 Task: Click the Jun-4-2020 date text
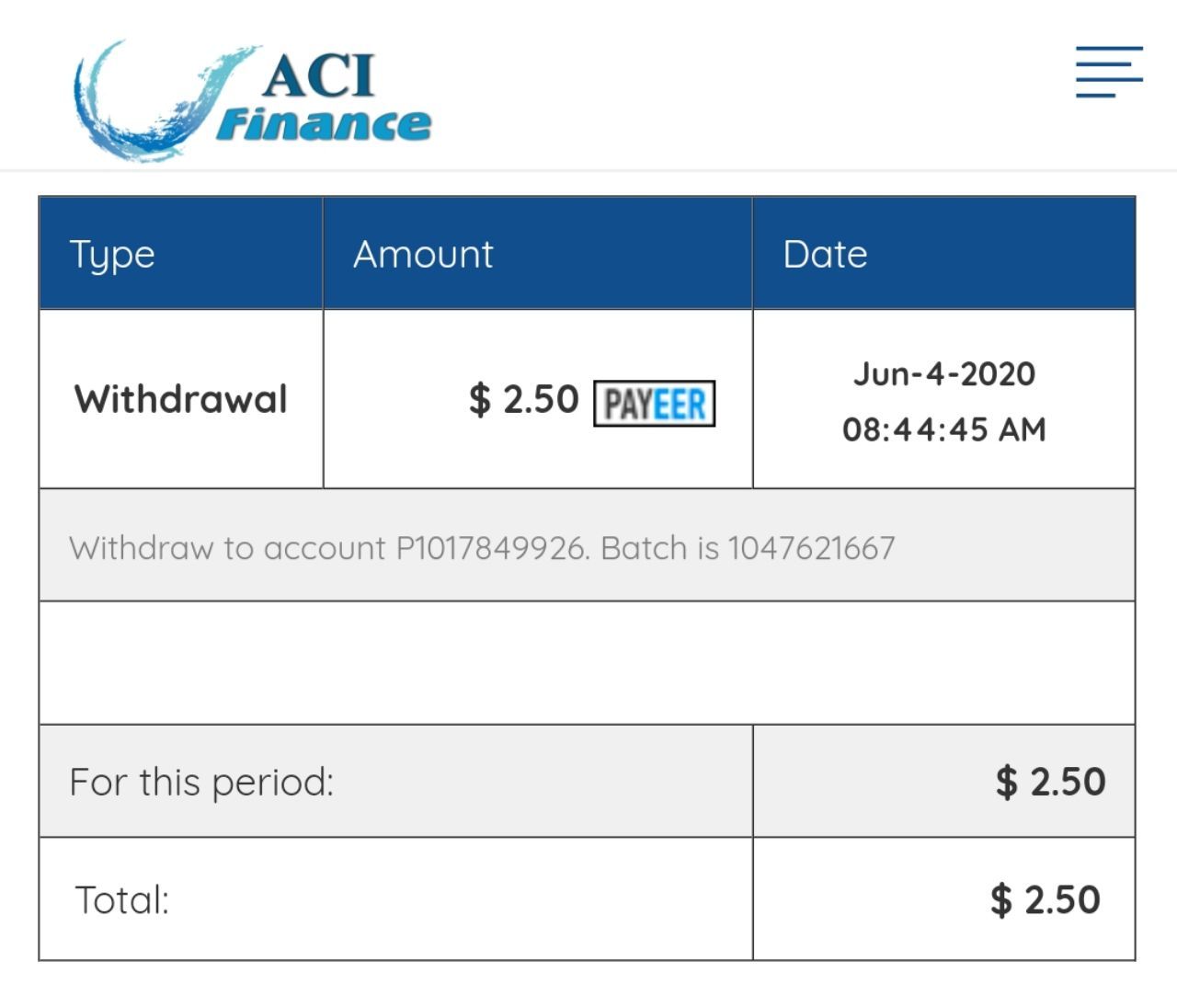click(x=944, y=373)
